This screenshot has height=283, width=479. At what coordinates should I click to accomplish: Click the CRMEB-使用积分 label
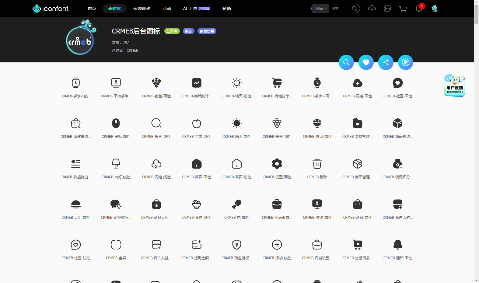coord(398,177)
